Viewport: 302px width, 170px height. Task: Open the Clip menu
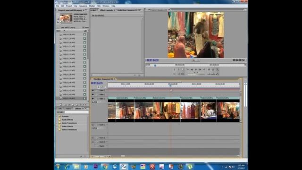[x=75, y=6]
